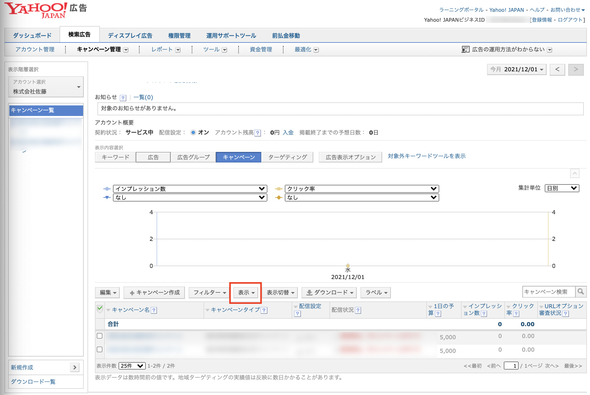Click help icon beside アカウント残高
Viewport: 590px width, 395px height.
(257, 133)
